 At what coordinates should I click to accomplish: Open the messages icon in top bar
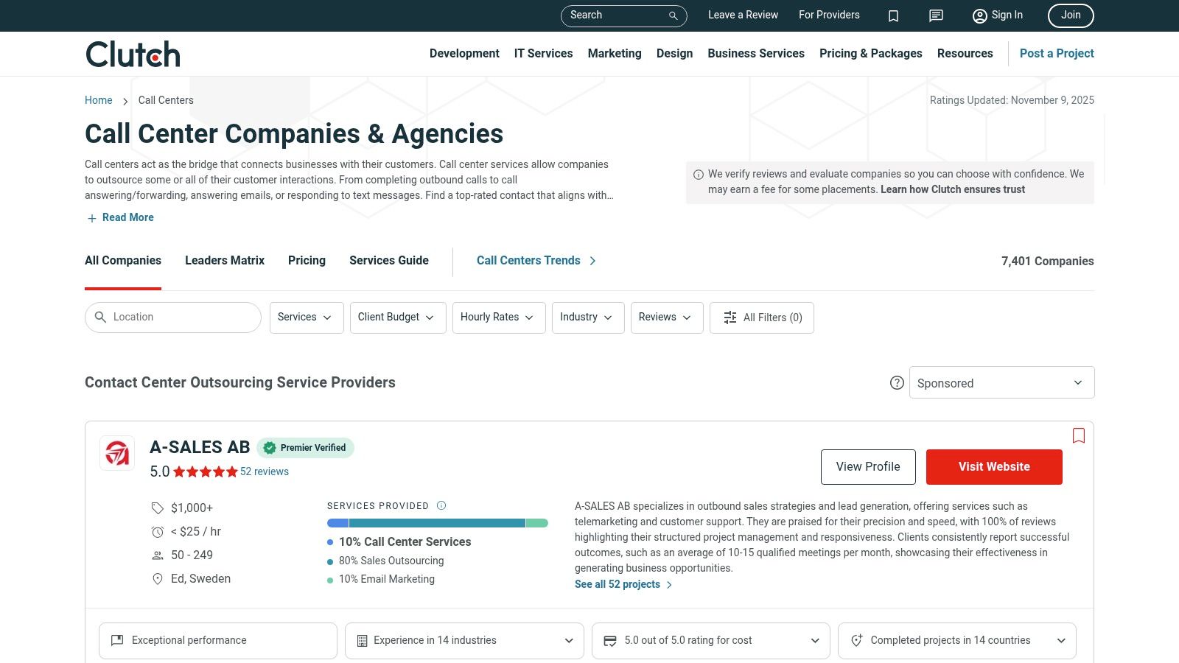[x=935, y=15]
